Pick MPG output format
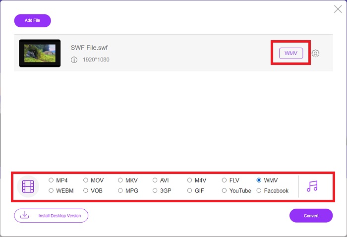Image resolution: width=347 pixels, height=237 pixels. 120,190
